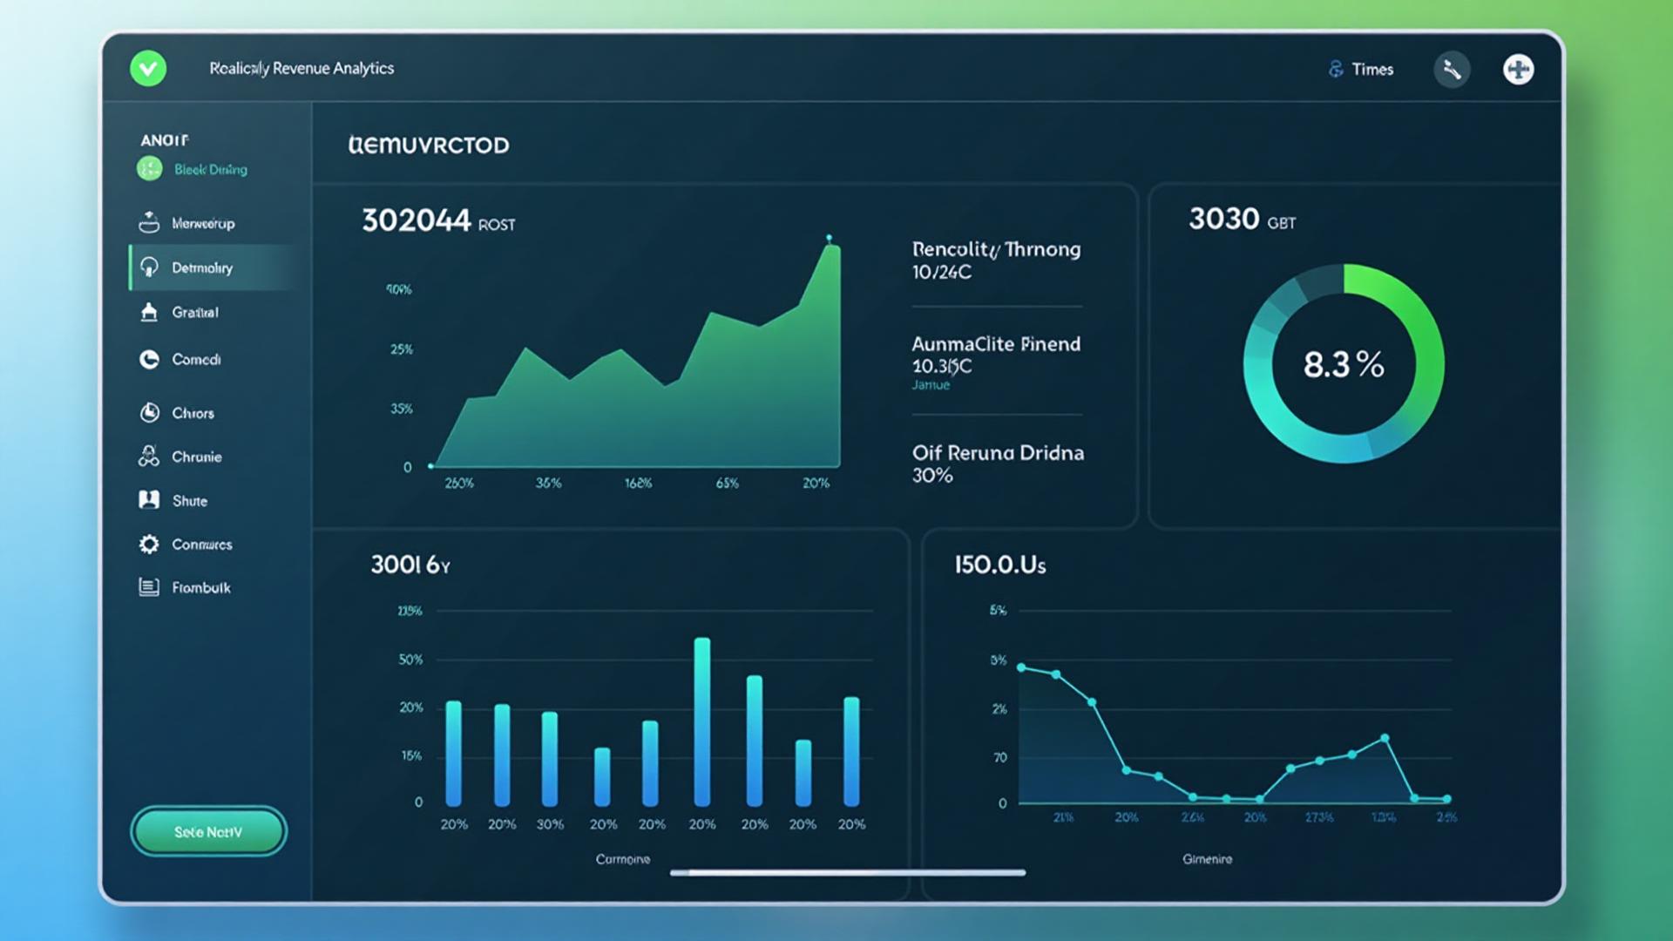Open Chrunie sharing section from sidebar
Screen dimensions: 1673x941
pos(148,456)
